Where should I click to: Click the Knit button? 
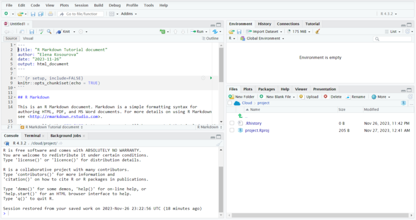[63, 31]
